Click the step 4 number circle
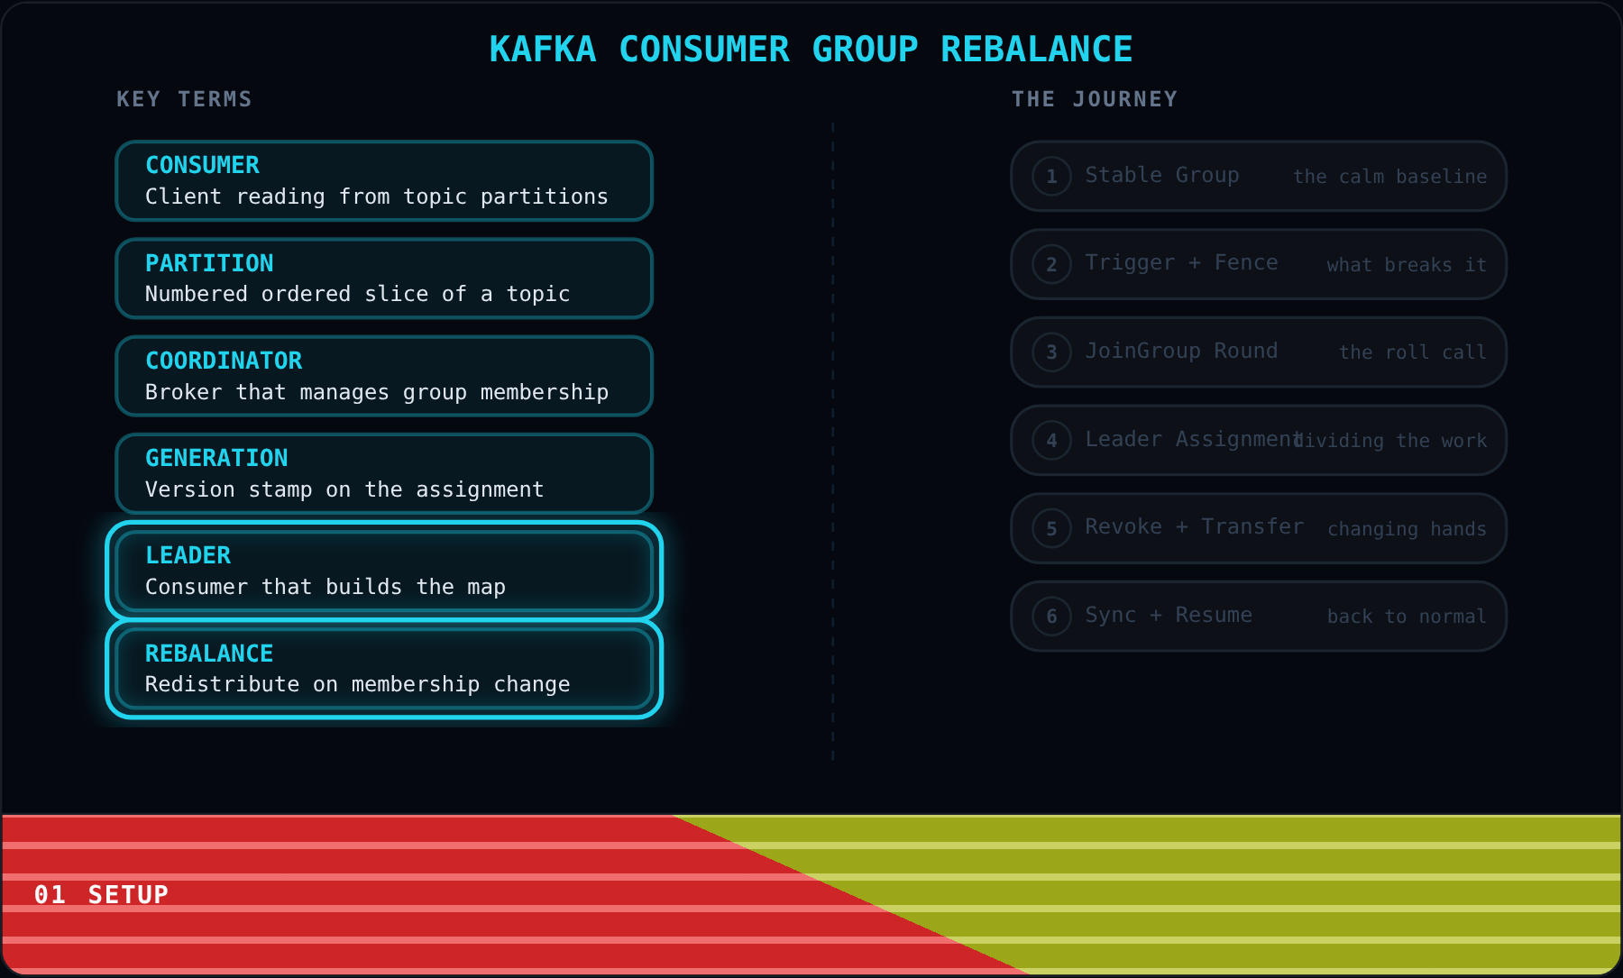The image size is (1623, 978). pos(1051,440)
